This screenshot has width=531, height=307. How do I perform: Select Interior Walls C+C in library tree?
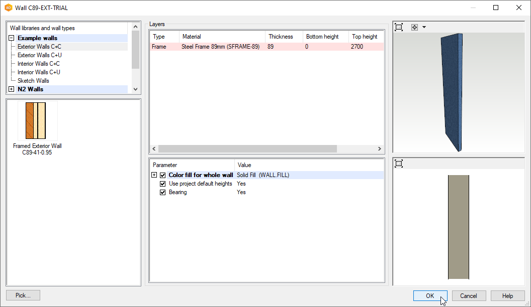39,64
